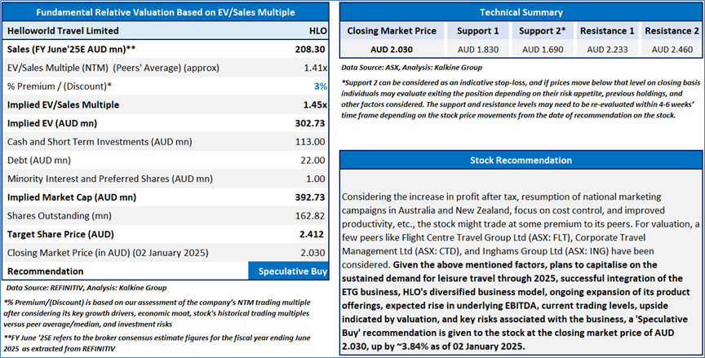705x358 pixels.
Task: Select the Target Share Price value 2.412
Action: [x=312, y=235]
